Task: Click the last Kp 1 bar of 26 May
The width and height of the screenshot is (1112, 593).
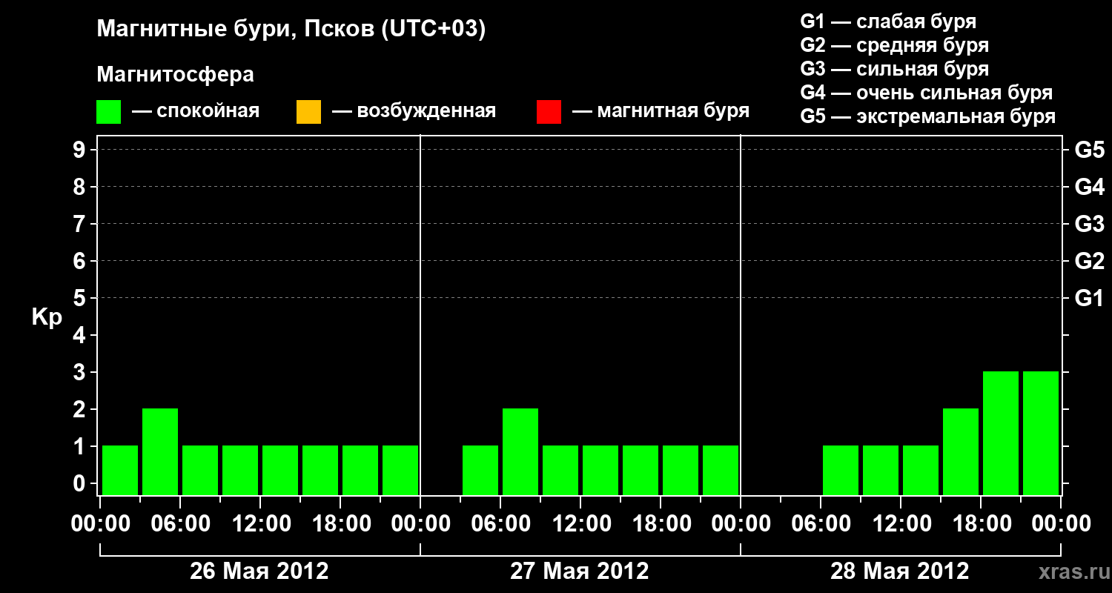Action: coord(400,470)
